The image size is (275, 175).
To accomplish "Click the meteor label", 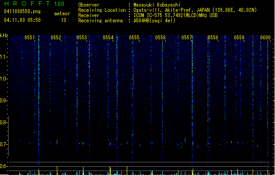I will (62, 14).
